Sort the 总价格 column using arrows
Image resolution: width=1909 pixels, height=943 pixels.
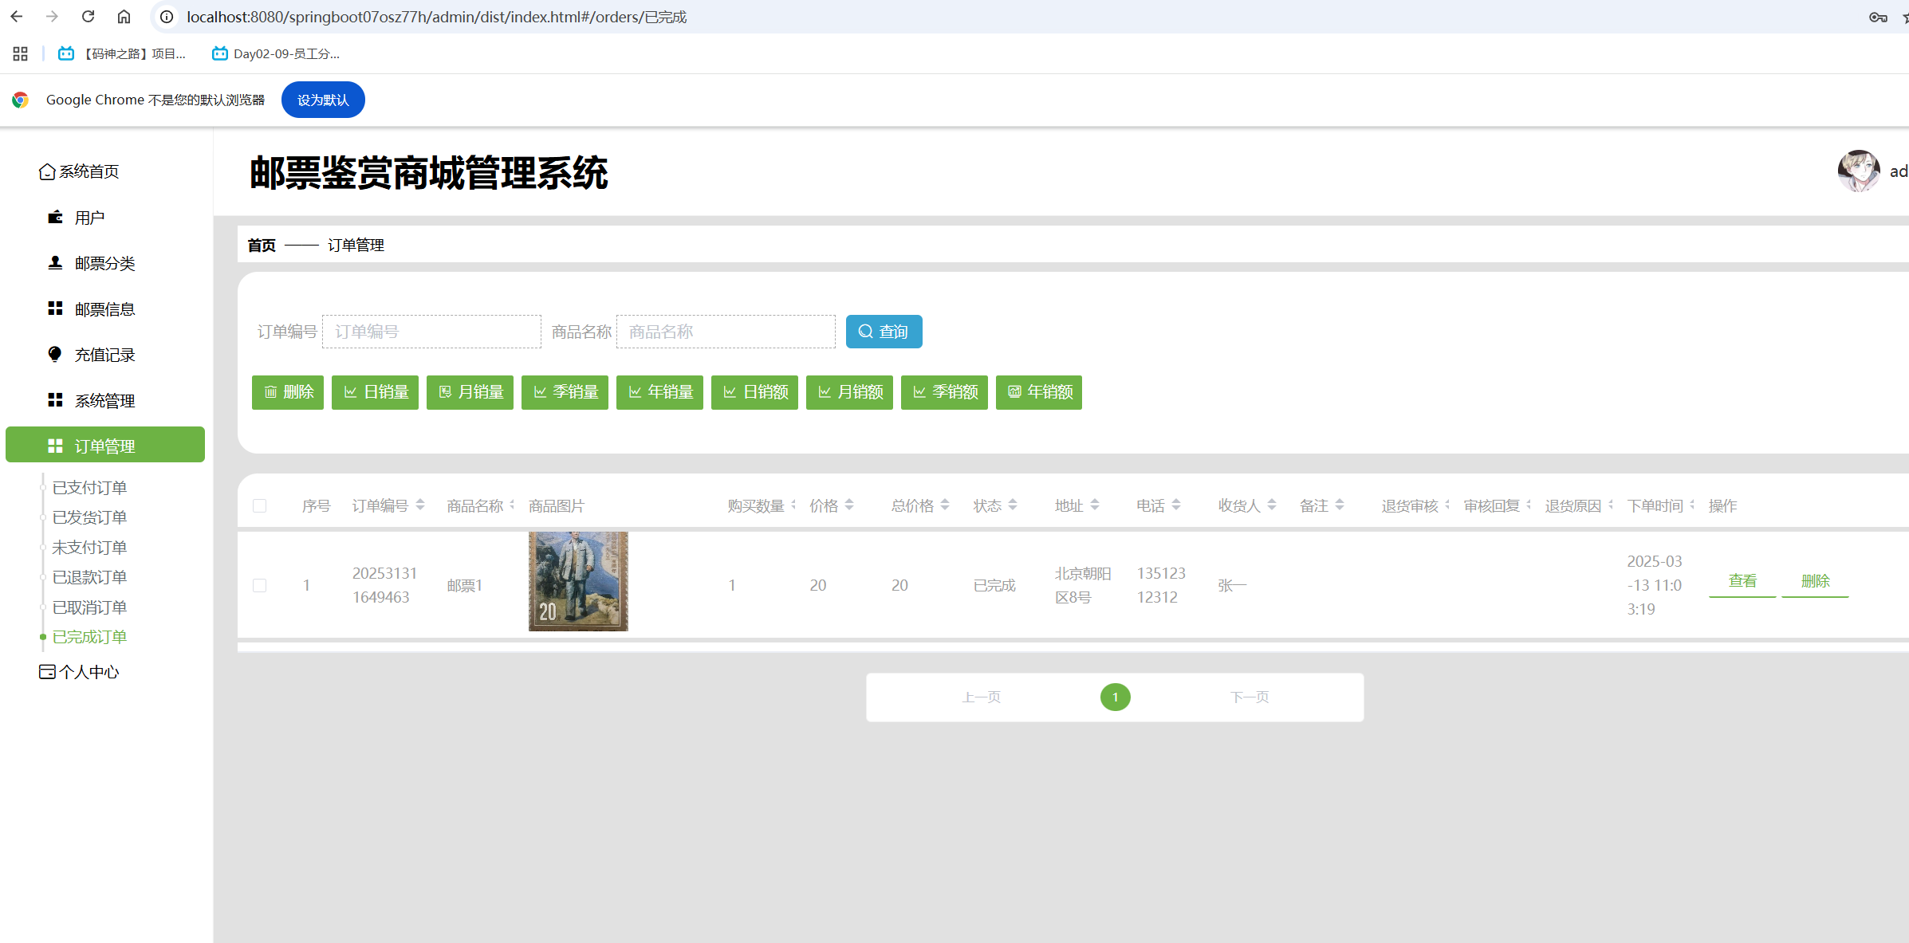(x=945, y=505)
